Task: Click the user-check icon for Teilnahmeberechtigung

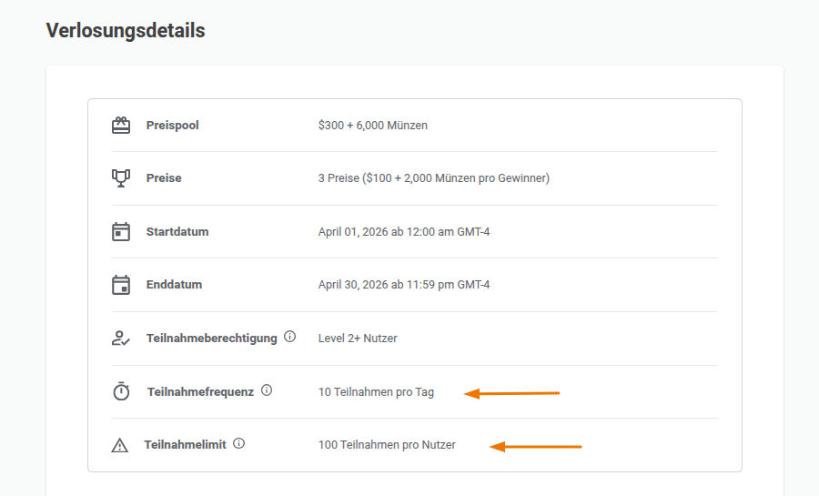Action: [121, 339]
